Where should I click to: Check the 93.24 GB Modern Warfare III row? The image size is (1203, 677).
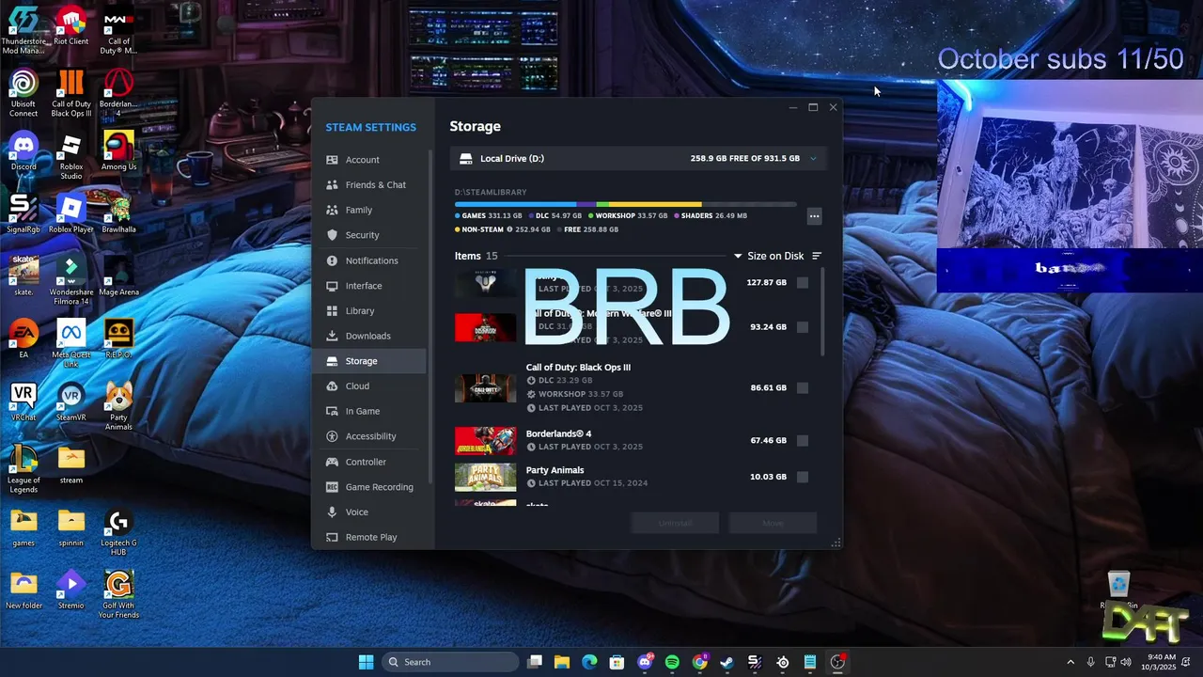tap(803, 327)
